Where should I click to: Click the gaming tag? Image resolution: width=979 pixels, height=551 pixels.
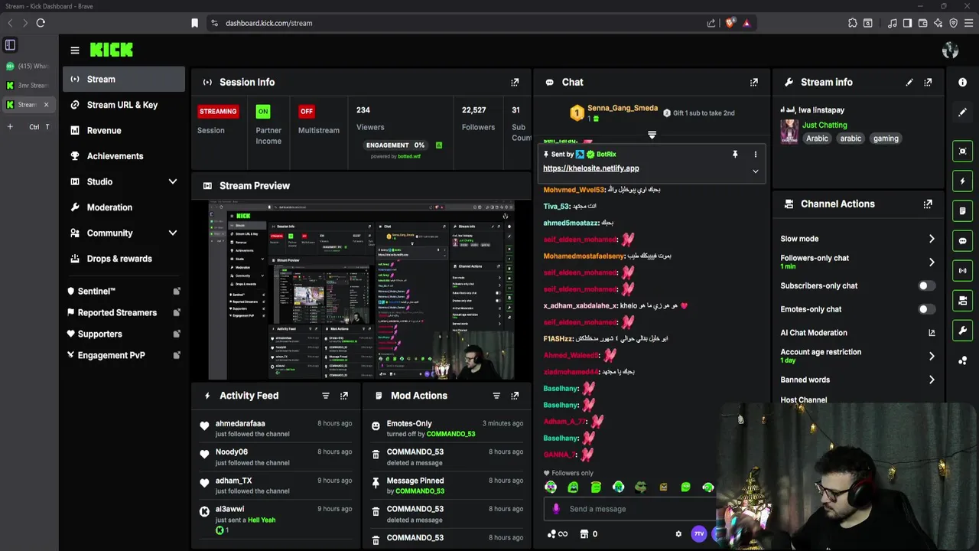pos(886,139)
